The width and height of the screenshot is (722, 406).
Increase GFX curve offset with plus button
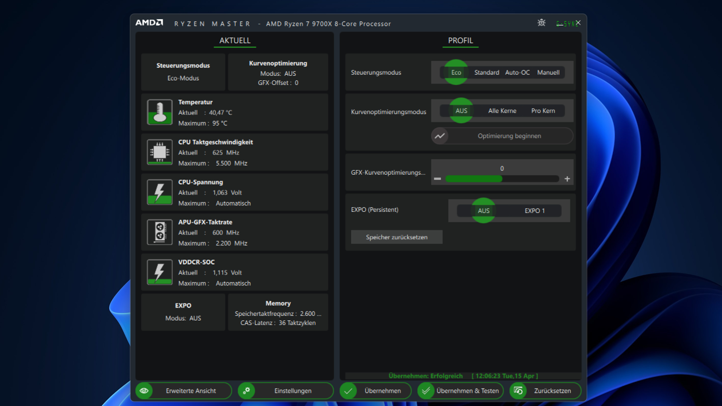(x=567, y=179)
